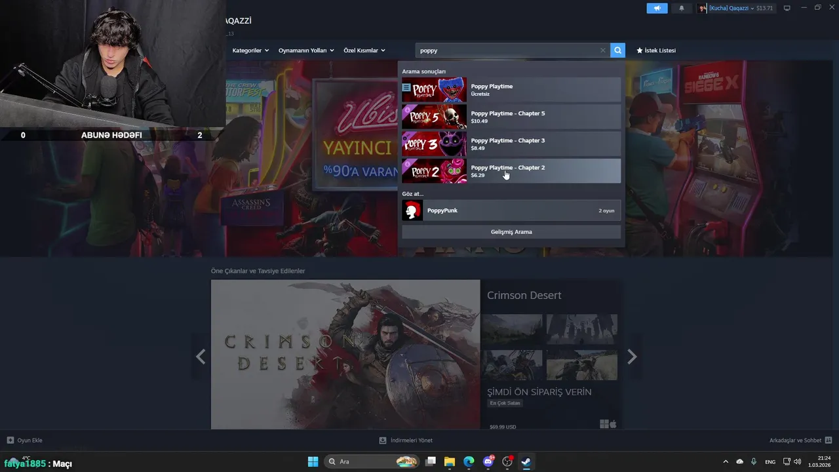This screenshot has height=472, width=839.
Task: Open the Poppy Playtime - Chapter 3 result
Action: [x=511, y=144]
